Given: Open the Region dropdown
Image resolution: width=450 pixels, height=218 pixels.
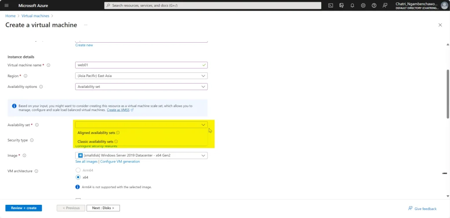Looking at the screenshot, I should coord(141,76).
